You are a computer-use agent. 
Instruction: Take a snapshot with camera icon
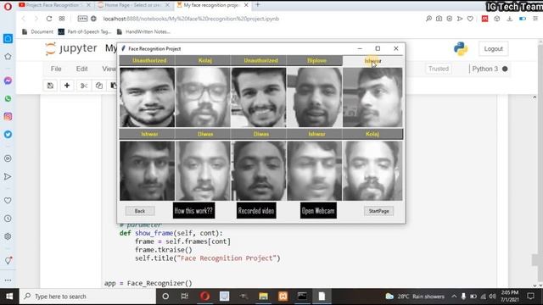click(439, 19)
